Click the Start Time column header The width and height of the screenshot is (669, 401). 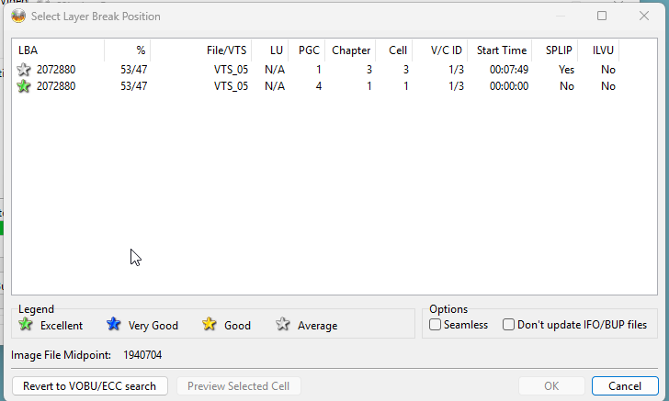click(x=501, y=50)
